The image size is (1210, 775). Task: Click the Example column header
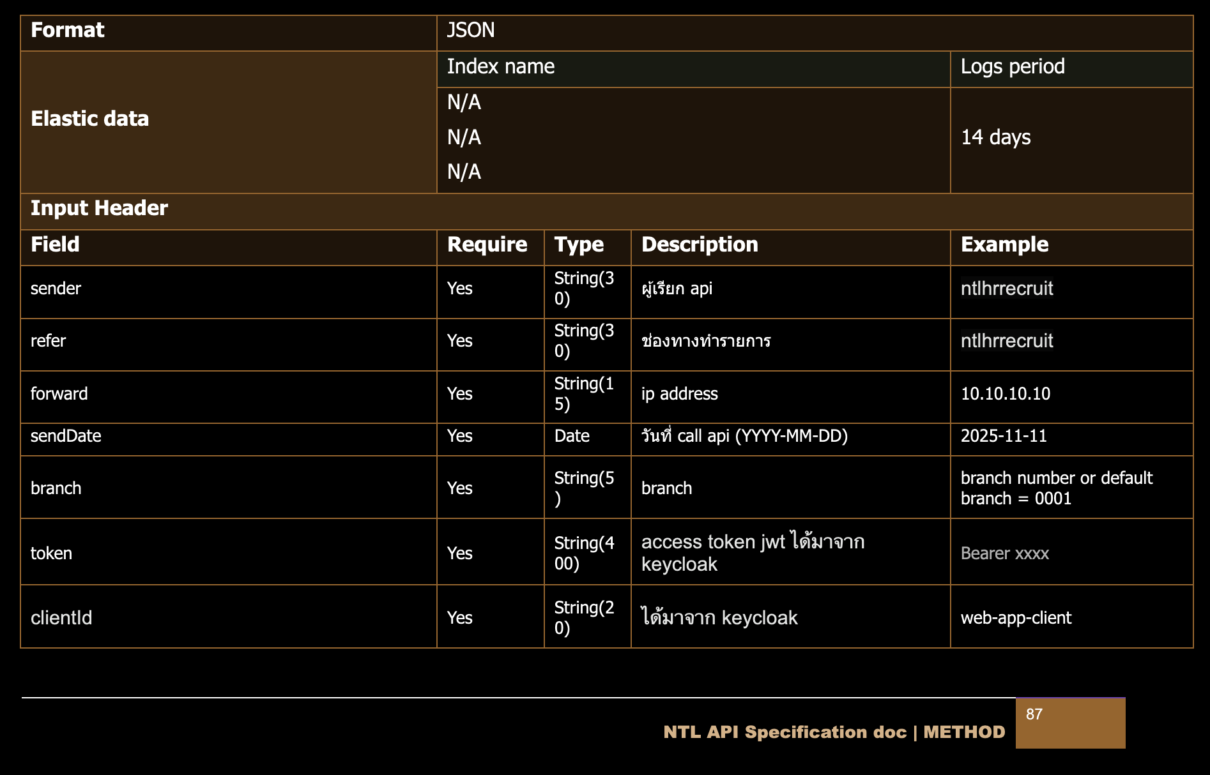(x=1004, y=245)
